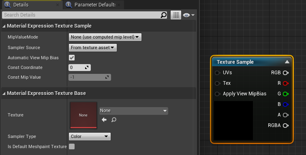The height and width of the screenshot is (155, 306).
Task: Click the A alpha output pin
Action: pos(286,115)
